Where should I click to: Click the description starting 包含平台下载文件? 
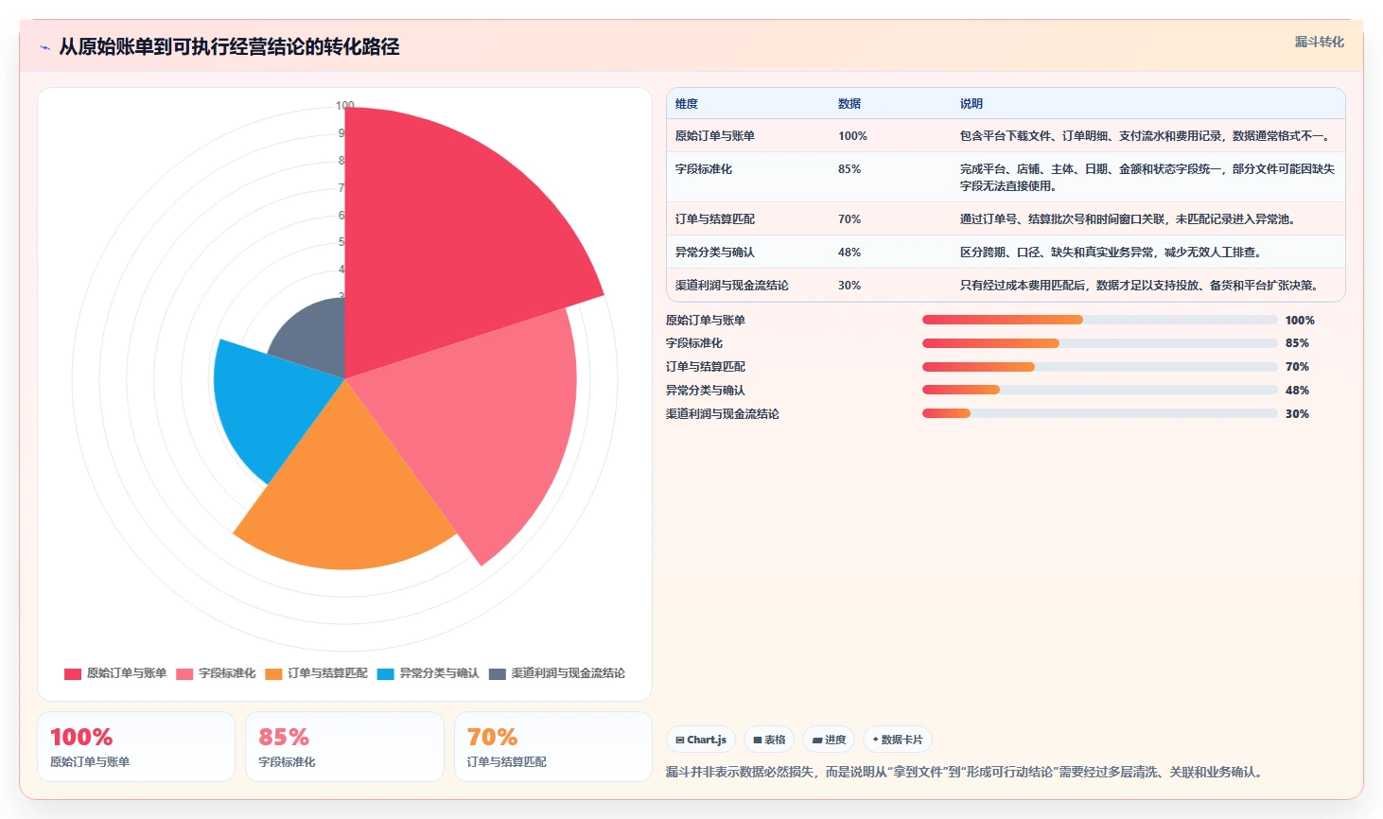pyautogui.click(x=1147, y=136)
